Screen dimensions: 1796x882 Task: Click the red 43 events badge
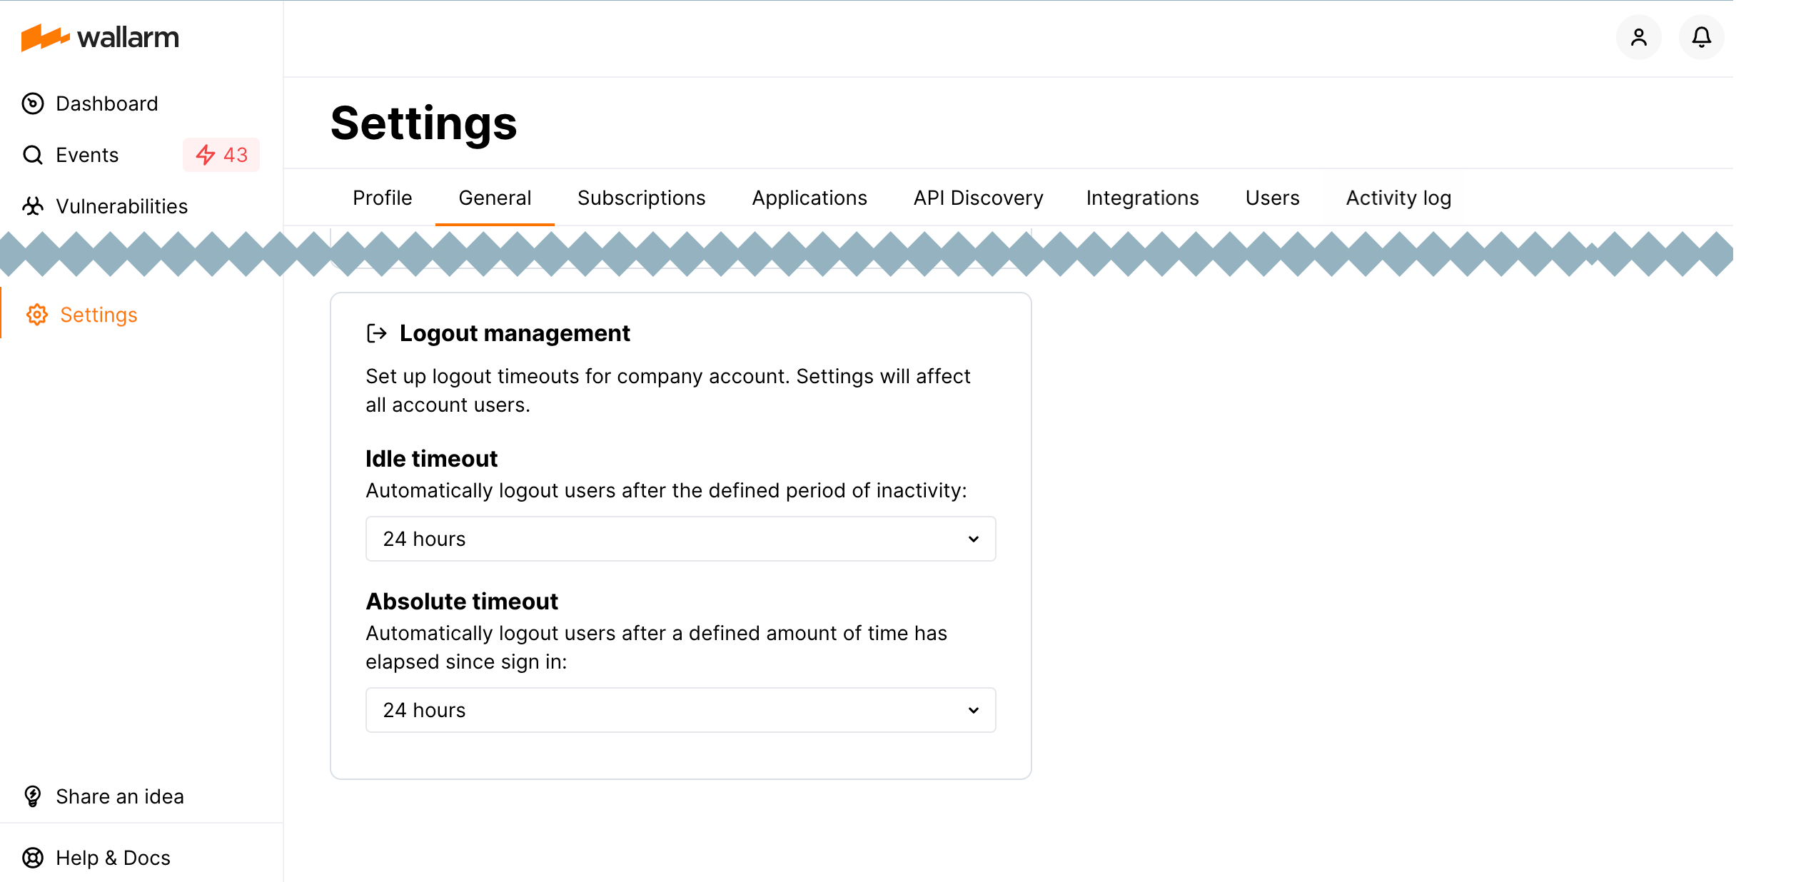(x=221, y=155)
